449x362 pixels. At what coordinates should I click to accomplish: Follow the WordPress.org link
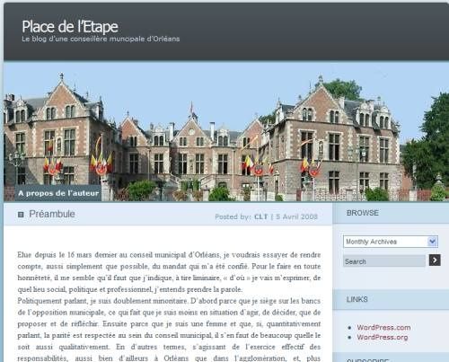382,337
